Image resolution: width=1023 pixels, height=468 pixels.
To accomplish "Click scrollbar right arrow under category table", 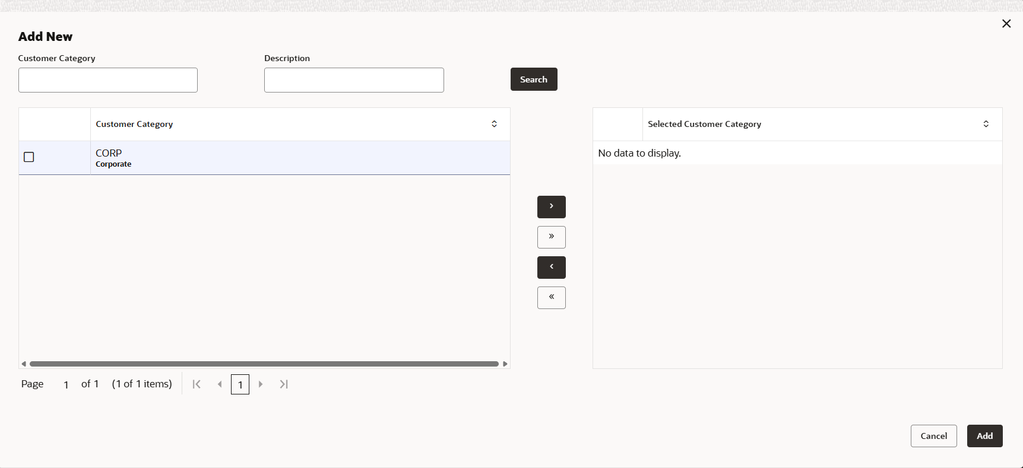I will (x=505, y=364).
